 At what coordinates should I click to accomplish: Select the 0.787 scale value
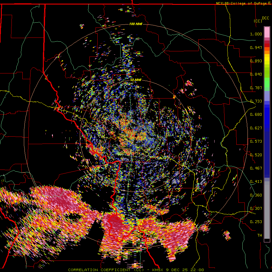click(256, 88)
